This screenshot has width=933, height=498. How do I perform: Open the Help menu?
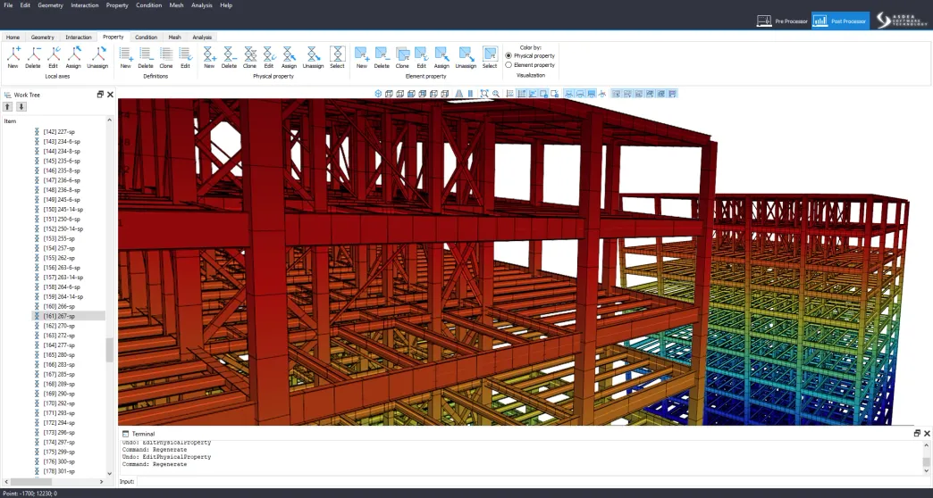point(226,5)
